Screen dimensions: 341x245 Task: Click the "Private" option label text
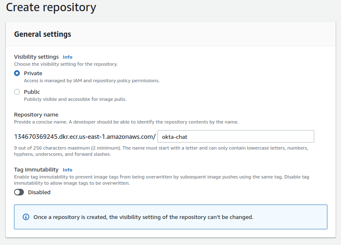[x=33, y=73]
